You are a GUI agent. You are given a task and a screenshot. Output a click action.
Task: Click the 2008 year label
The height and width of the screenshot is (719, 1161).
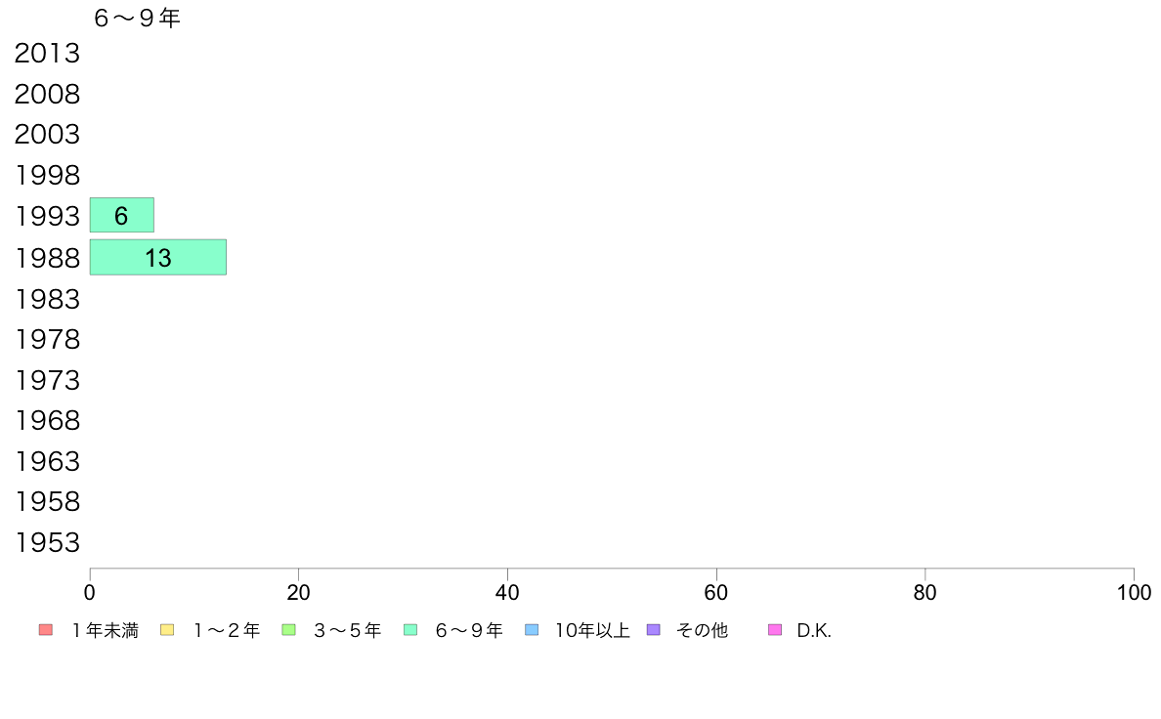[47, 94]
